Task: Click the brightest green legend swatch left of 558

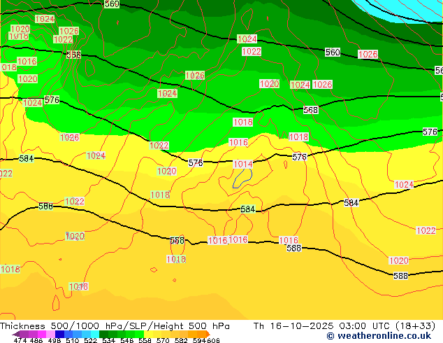Action: (140, 334)
